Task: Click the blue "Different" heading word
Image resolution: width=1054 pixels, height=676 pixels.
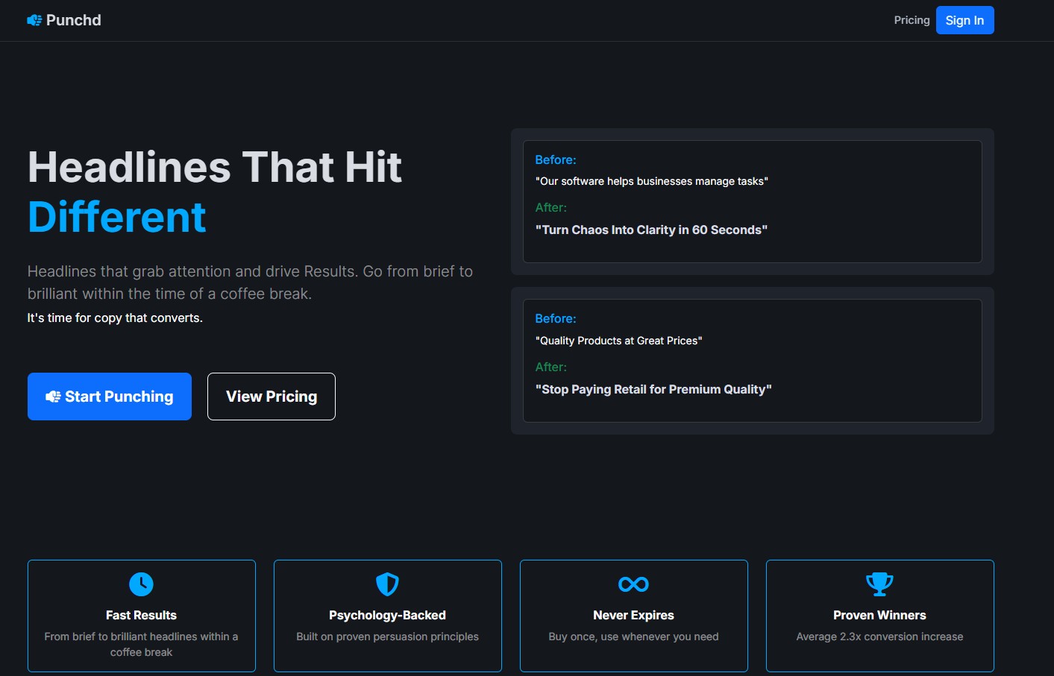Action: tap(116, 218)
